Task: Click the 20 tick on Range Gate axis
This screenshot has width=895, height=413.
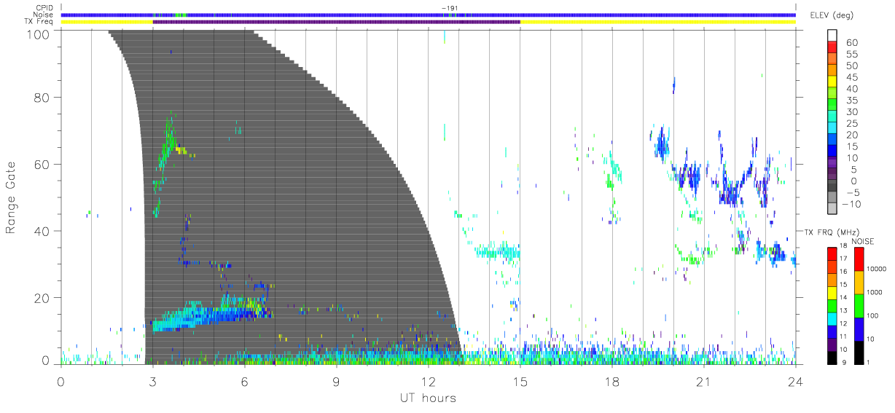Action: (42, 298)
